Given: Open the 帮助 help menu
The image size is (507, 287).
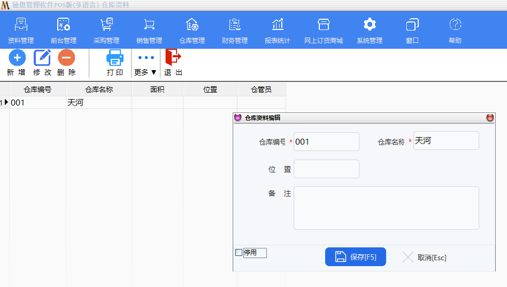Looking at the screenshot, I should pos(455,31).
